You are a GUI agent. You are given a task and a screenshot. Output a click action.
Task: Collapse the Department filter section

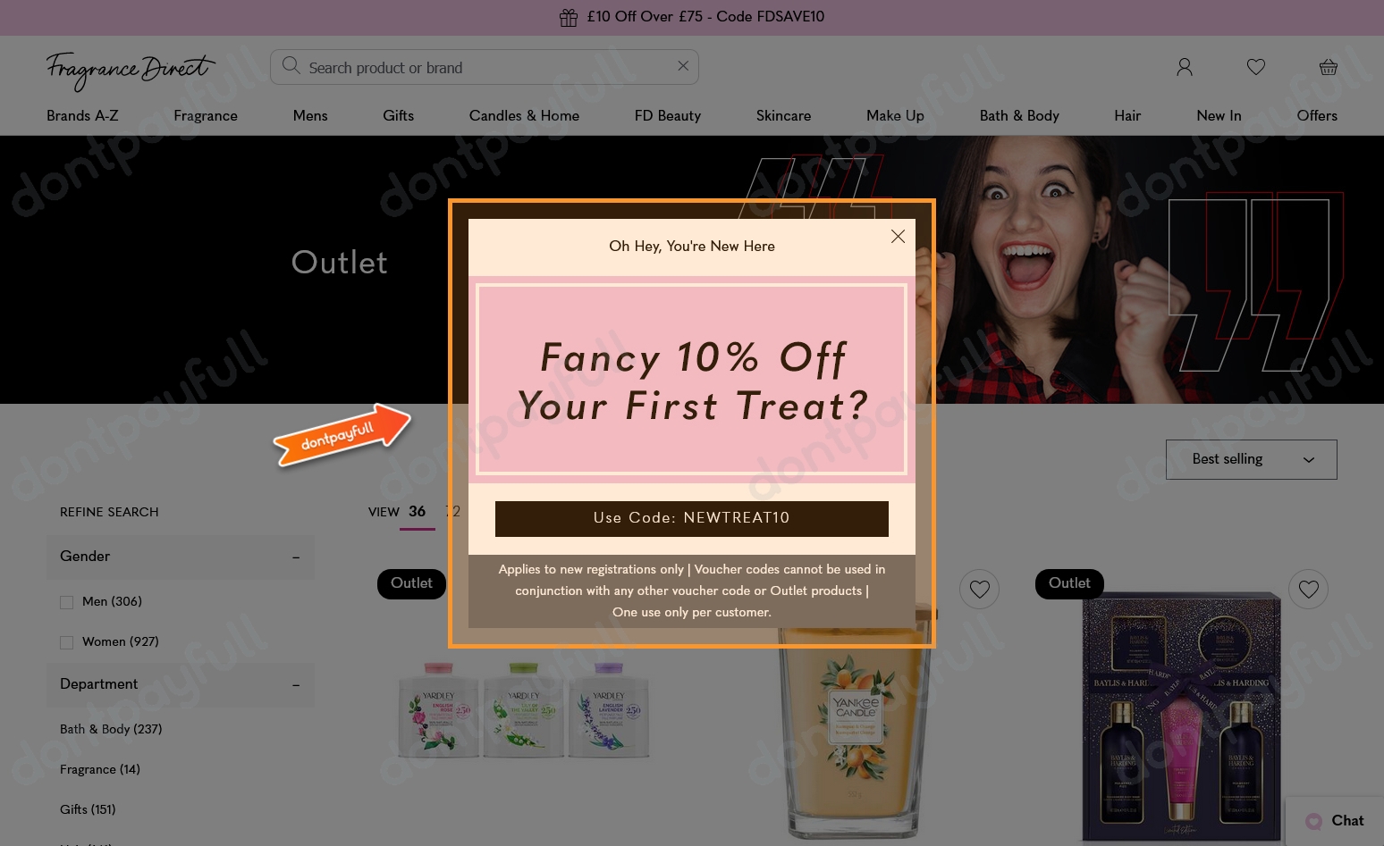(x=181, y=684)
